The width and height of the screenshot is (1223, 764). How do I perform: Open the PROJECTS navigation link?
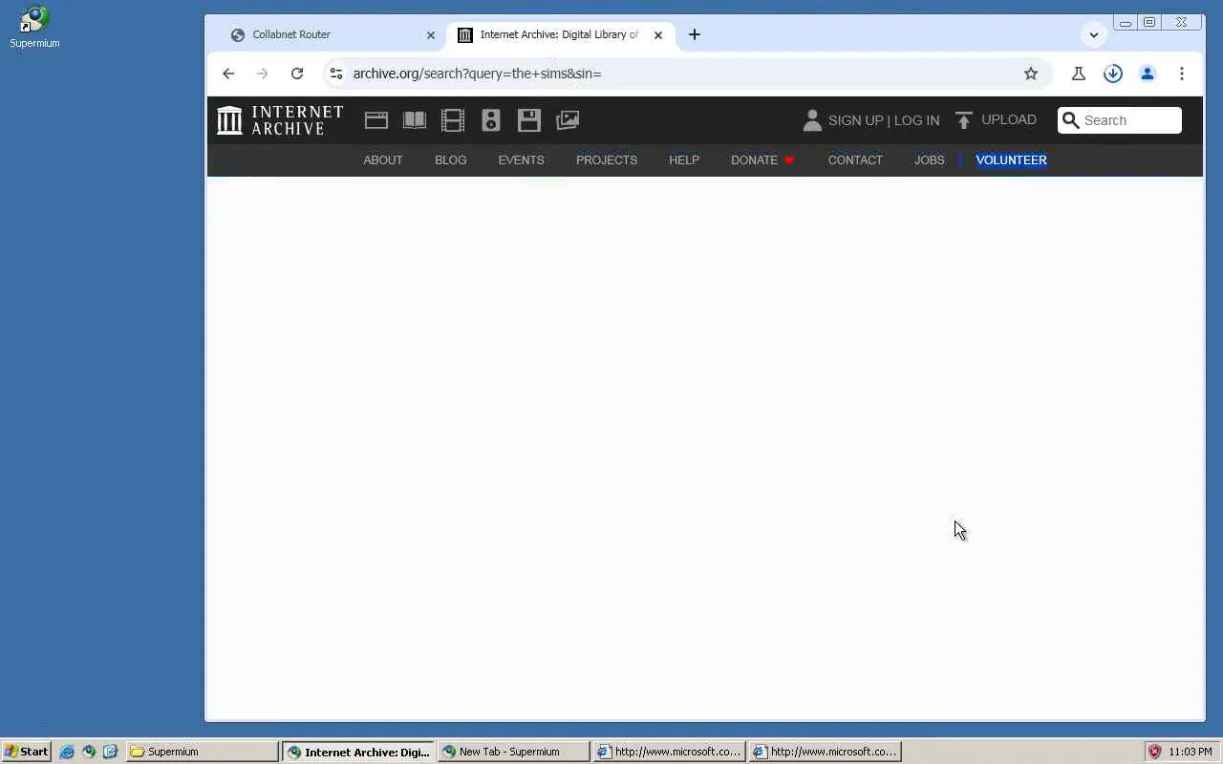(x=607, y=160)
